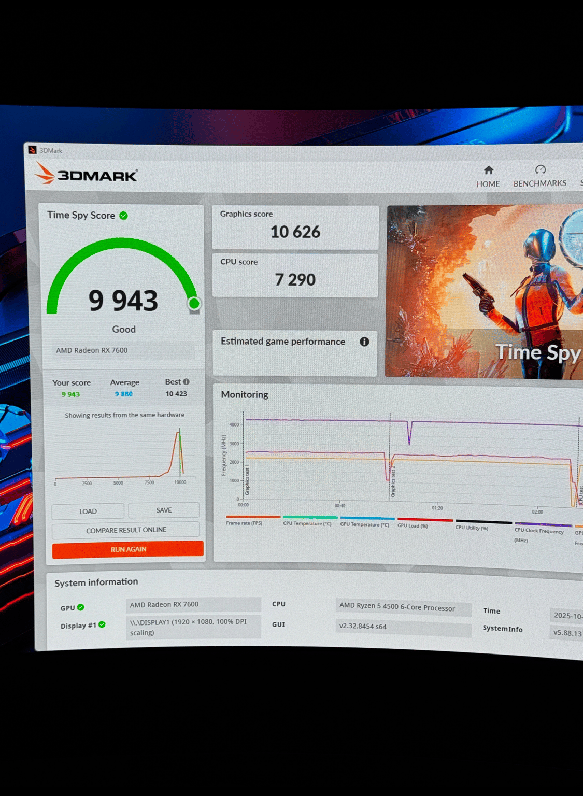Click the green check next to GPU

point(81,607)
